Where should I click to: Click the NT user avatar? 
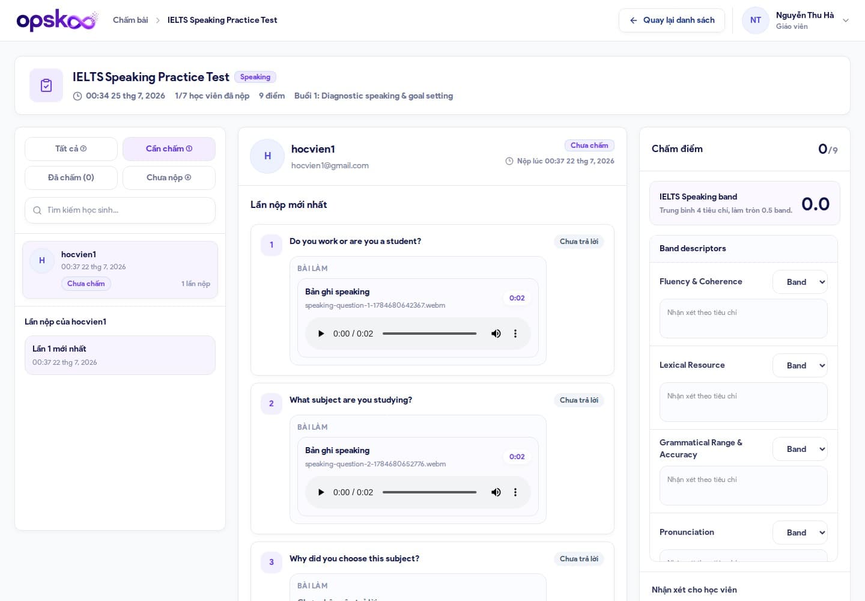pyautogui.click(x=756, y=20)
